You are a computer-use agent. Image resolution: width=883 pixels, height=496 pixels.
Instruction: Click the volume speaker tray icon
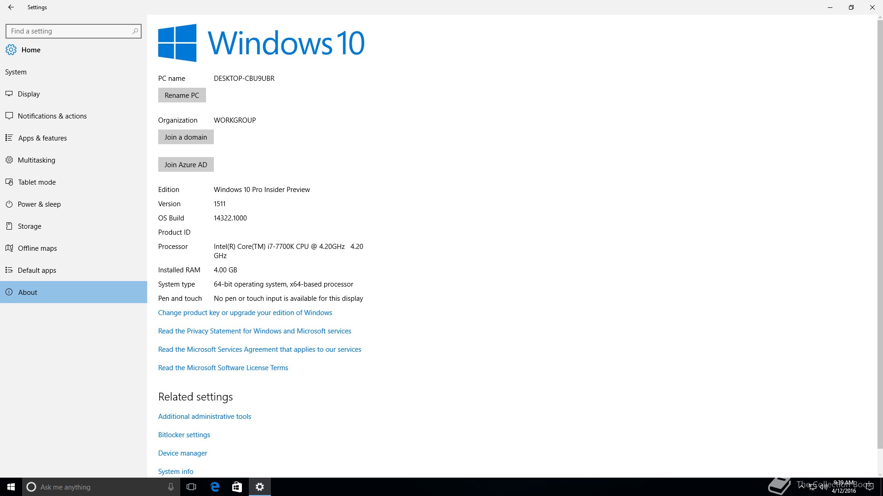pyautogui.click(x=823, y=487)
